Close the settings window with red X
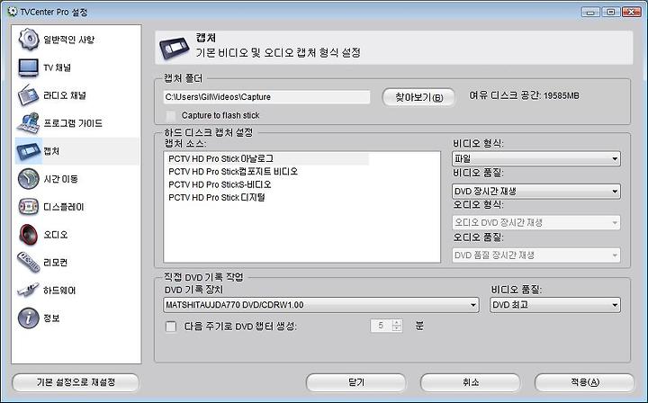This screenshot has width=648, height=403. click(632, 12)
